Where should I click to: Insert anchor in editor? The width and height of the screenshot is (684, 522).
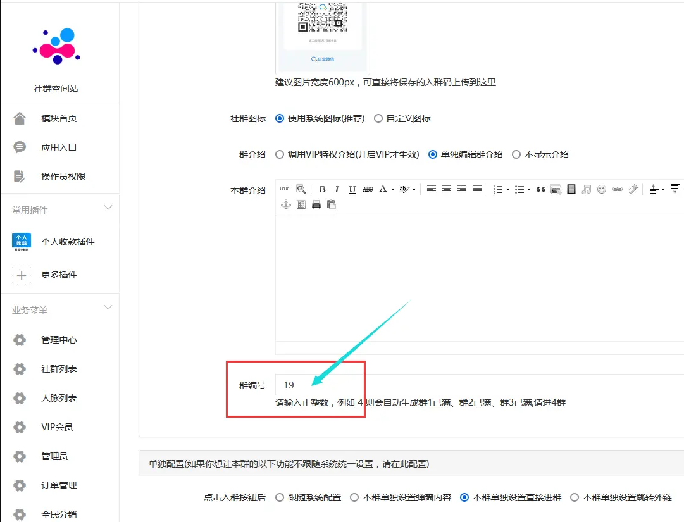point(286,204)
